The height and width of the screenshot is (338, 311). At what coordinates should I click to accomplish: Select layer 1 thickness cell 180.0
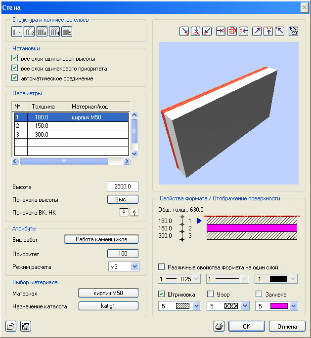tap(47, 117)
